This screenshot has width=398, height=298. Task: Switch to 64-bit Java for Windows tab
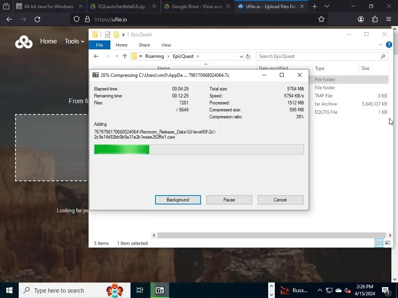click(x=49, y=6)
